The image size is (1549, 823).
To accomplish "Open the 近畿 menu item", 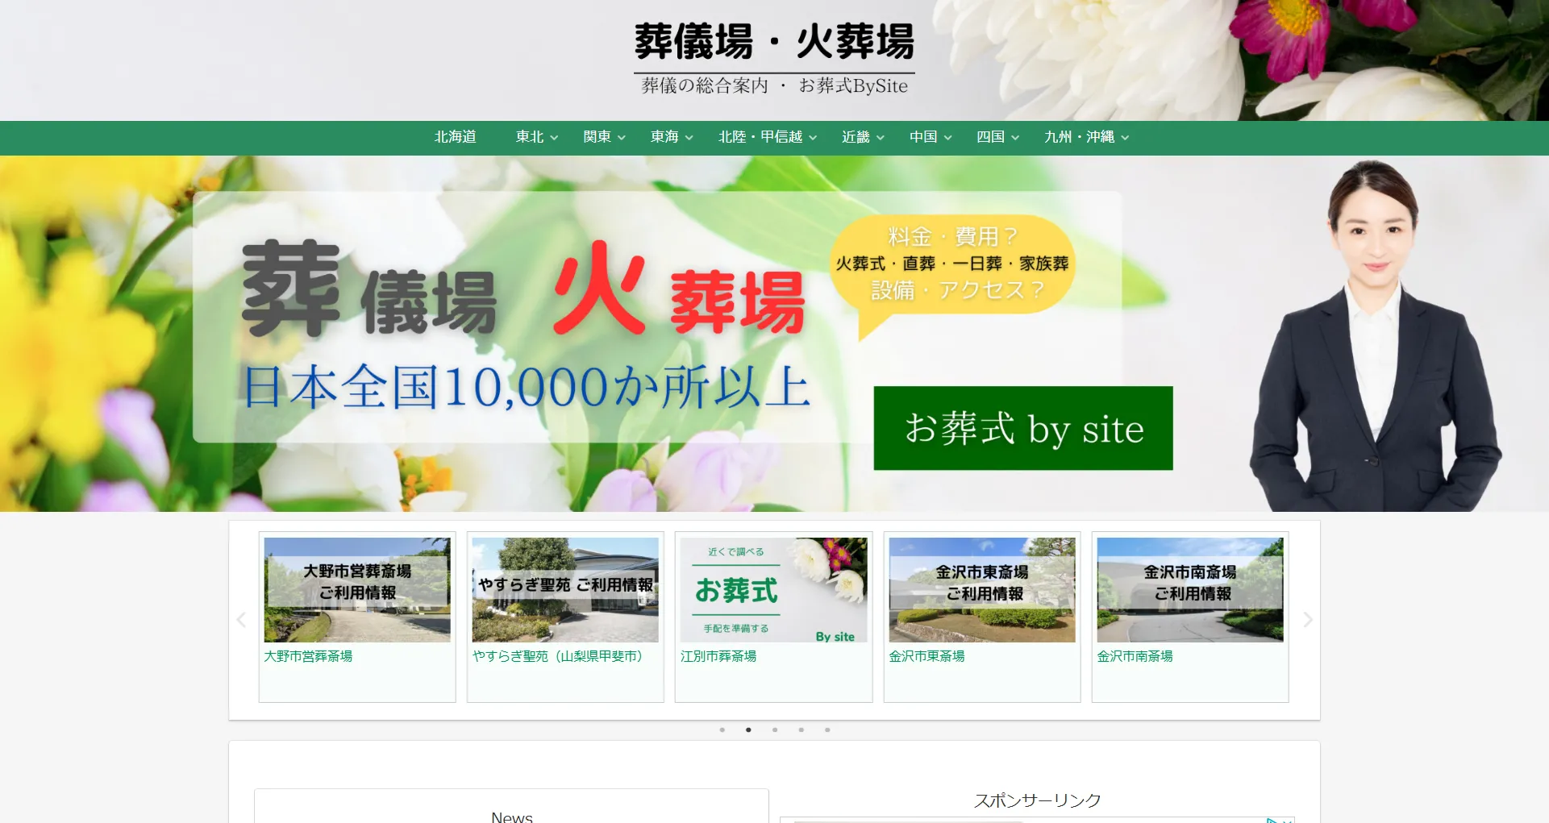I will 863,138.
